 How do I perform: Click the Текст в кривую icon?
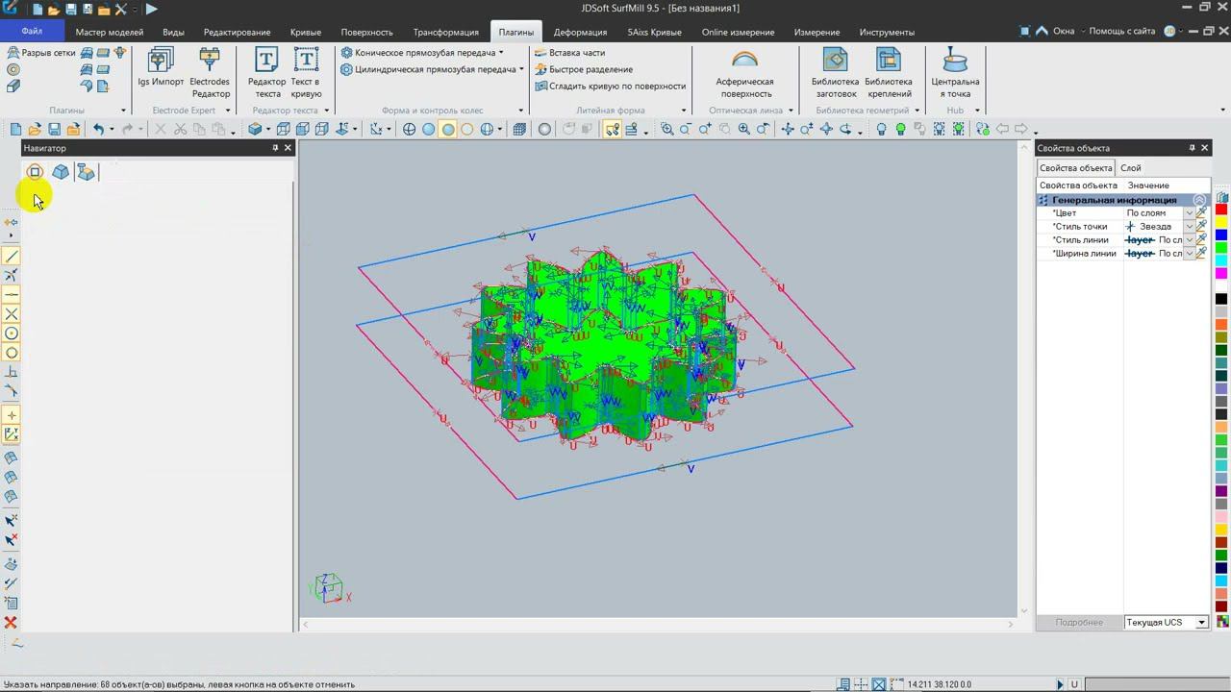[306, 71]
